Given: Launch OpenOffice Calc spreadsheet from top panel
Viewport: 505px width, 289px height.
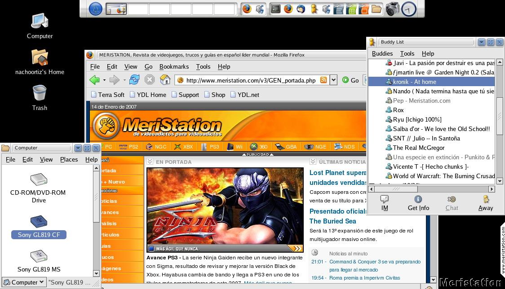Looking at the screenshot, I should click(x=351, y=9).
